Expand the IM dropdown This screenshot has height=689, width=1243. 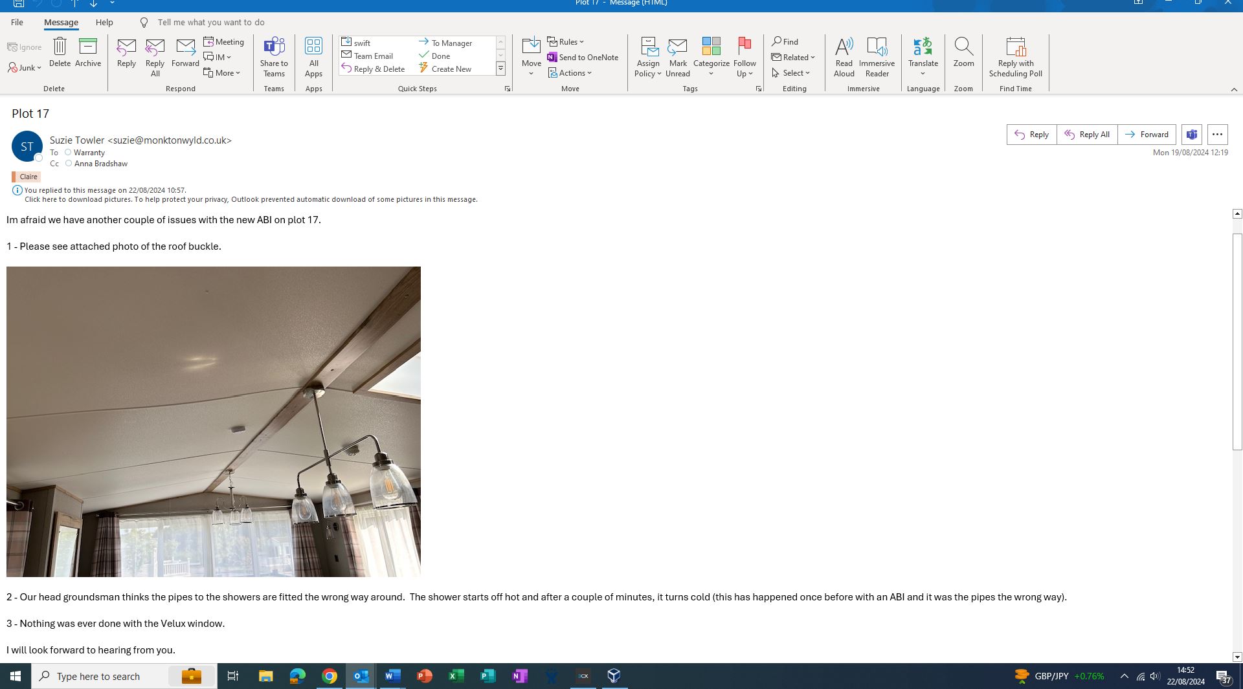coord(218,58)
